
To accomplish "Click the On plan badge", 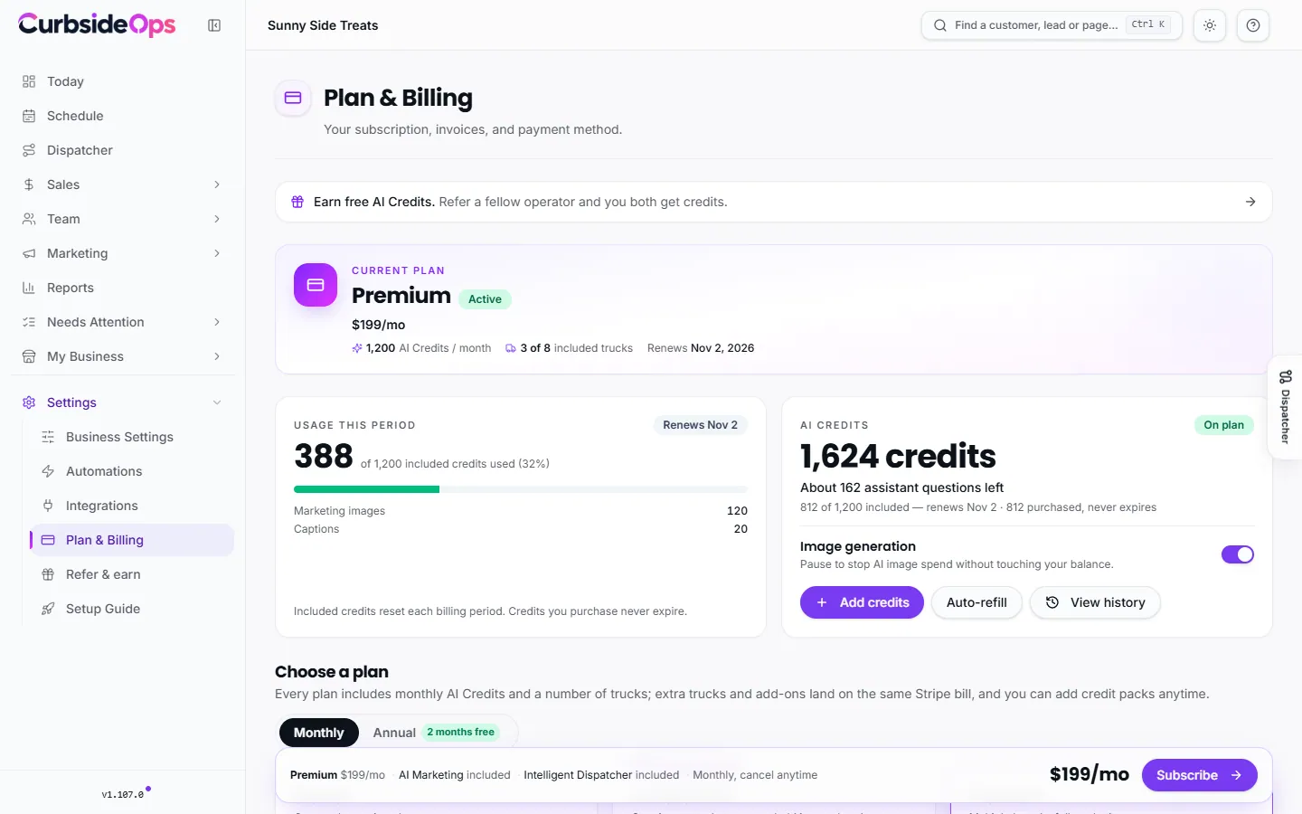I will 1223,425.
